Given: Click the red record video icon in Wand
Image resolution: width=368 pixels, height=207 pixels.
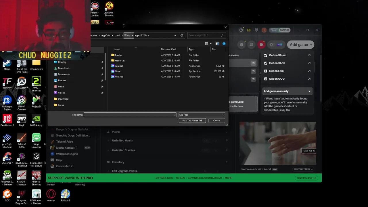Looking at the screenshot, I should coord(261,45).
